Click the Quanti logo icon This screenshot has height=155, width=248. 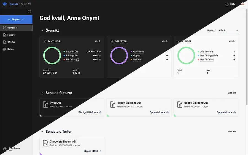coord(4,4)
